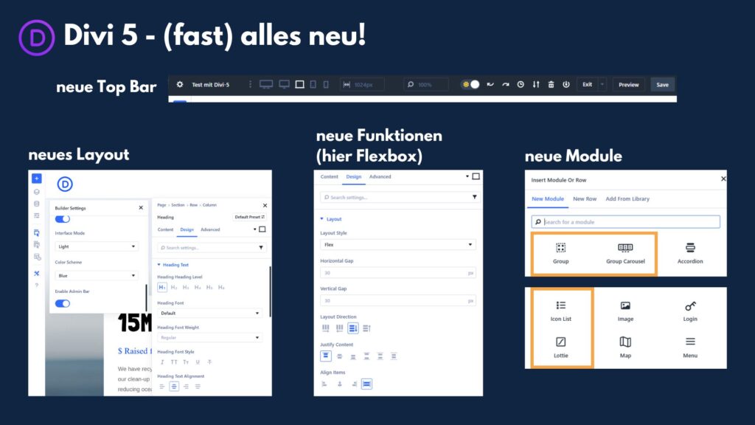Expand the Color Scheme dropdown
Image resolution: width=755 pixels, height=425 pixels.
pyautogui.click(x=97, y=276)
